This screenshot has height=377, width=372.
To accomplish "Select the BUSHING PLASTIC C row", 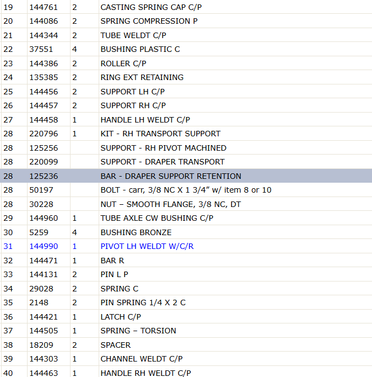I will coord(186,49).
